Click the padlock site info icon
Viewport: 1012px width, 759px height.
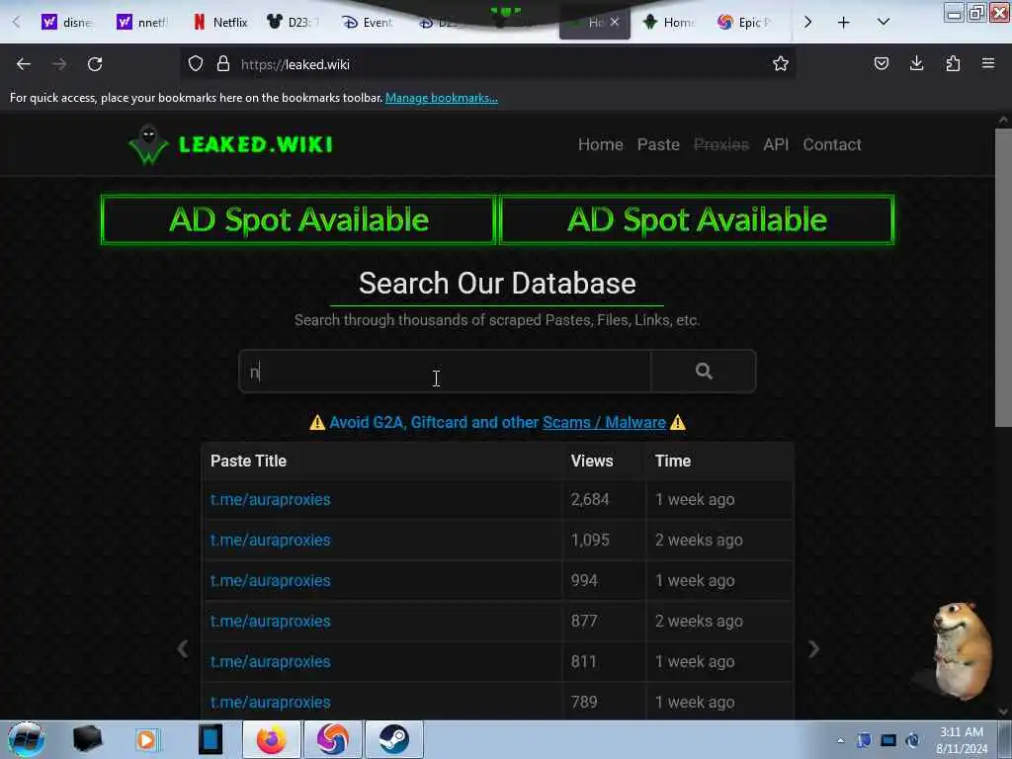223,64
